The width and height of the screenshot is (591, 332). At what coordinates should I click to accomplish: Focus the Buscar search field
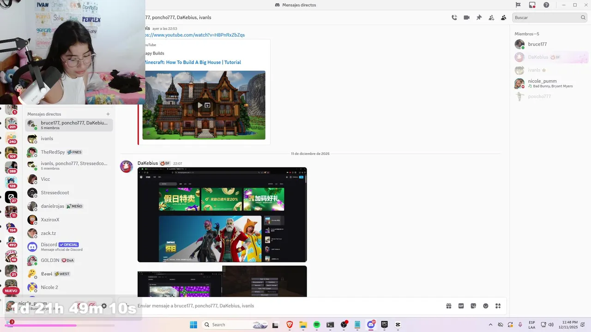(549, 18)
